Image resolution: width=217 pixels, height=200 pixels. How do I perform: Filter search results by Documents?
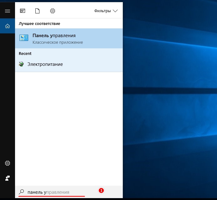[37, 11]
